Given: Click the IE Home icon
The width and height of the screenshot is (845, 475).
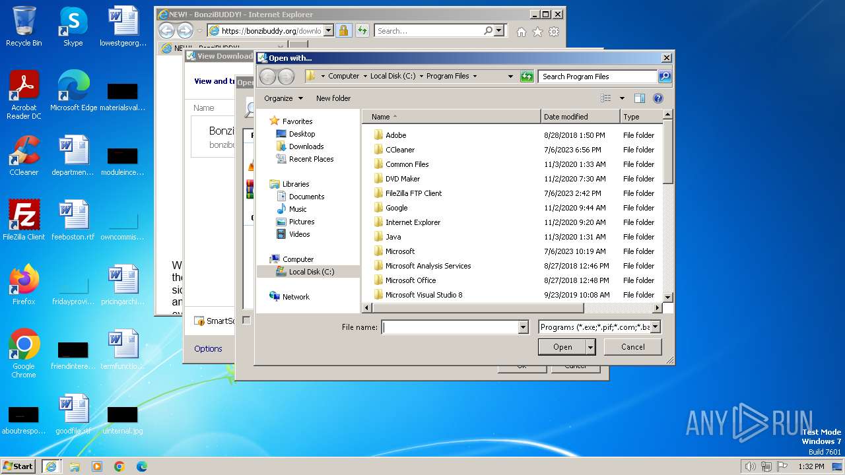Looking at the screenshot, I should coord(522,31).
